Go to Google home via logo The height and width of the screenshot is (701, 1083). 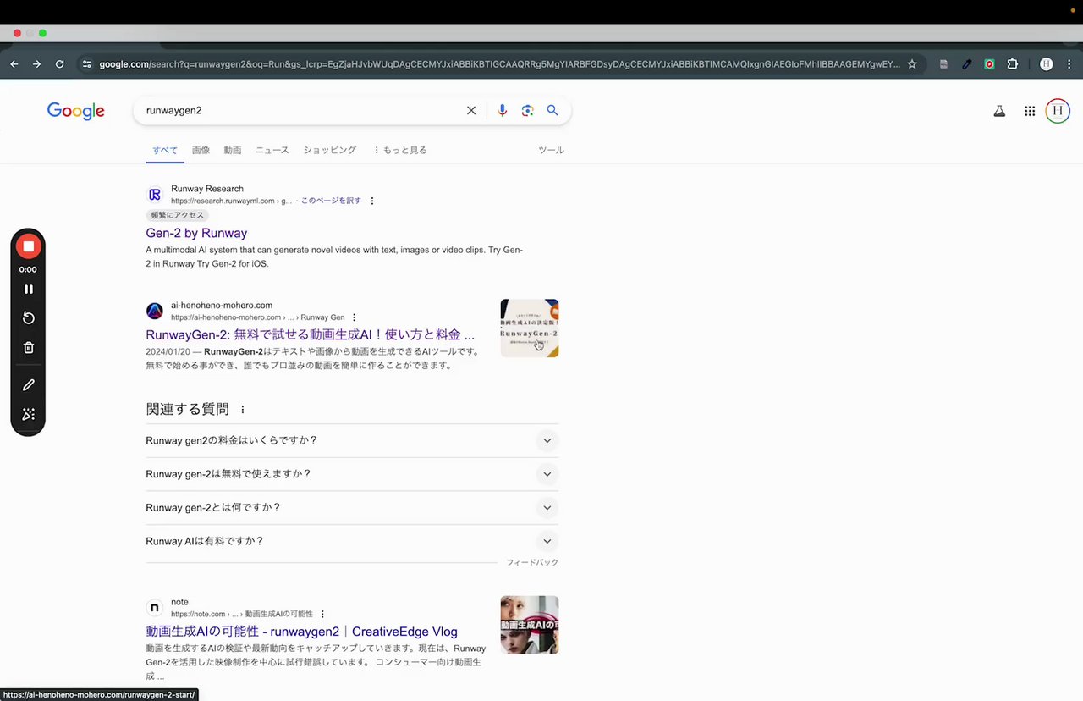pos(76,111)
